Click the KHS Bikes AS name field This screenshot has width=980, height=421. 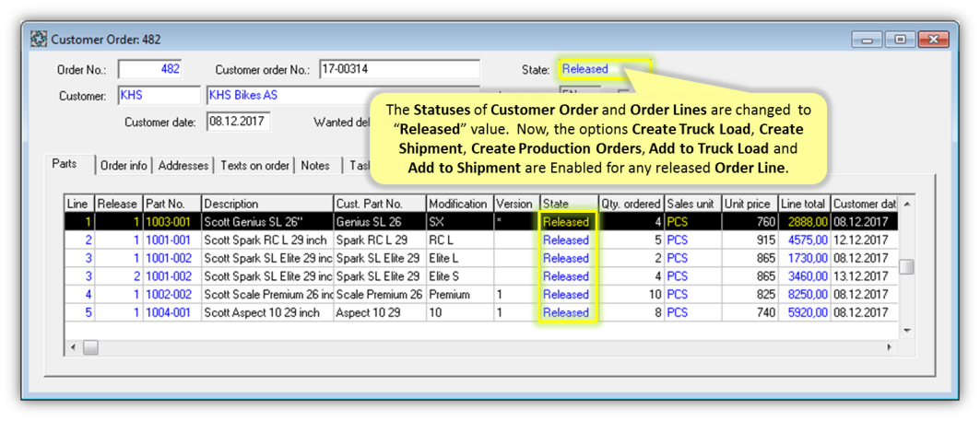point(343,96)
